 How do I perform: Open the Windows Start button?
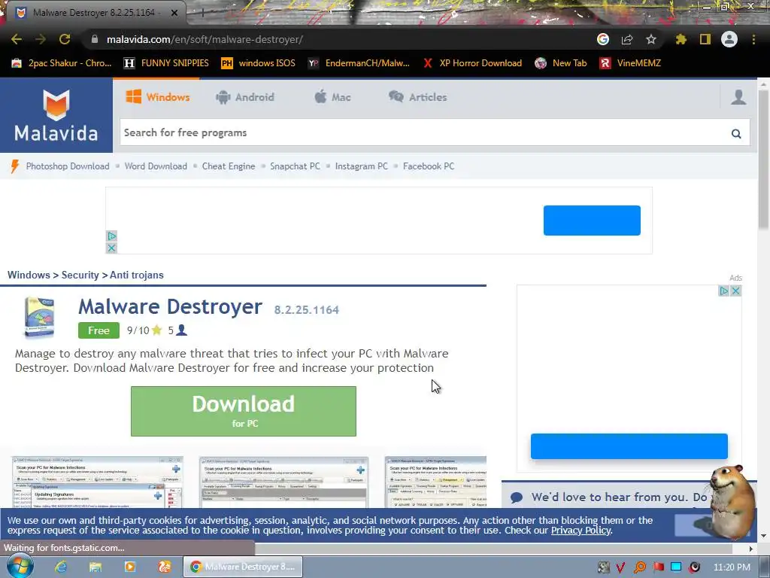point(20,567)
